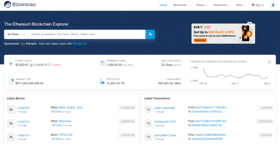Open To address 0x4df0186e51c49d273b...
This screenshot has width=280, height=144.
pos(208,125)
